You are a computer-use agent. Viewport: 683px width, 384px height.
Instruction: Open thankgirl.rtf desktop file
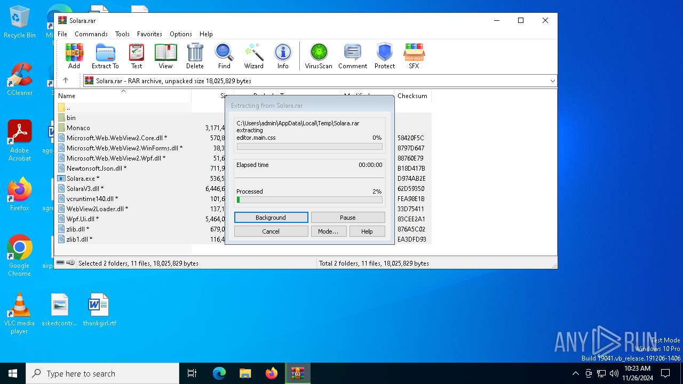[99, 309]
